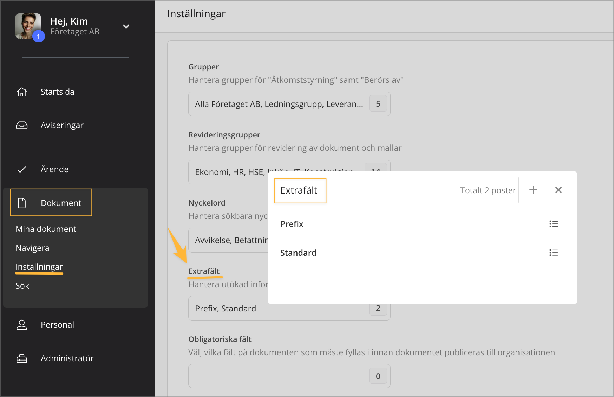The height and width of the screenshot is (397, 614).
Task: Click the Obligatoriska fält heading
Action: [220, 339]
